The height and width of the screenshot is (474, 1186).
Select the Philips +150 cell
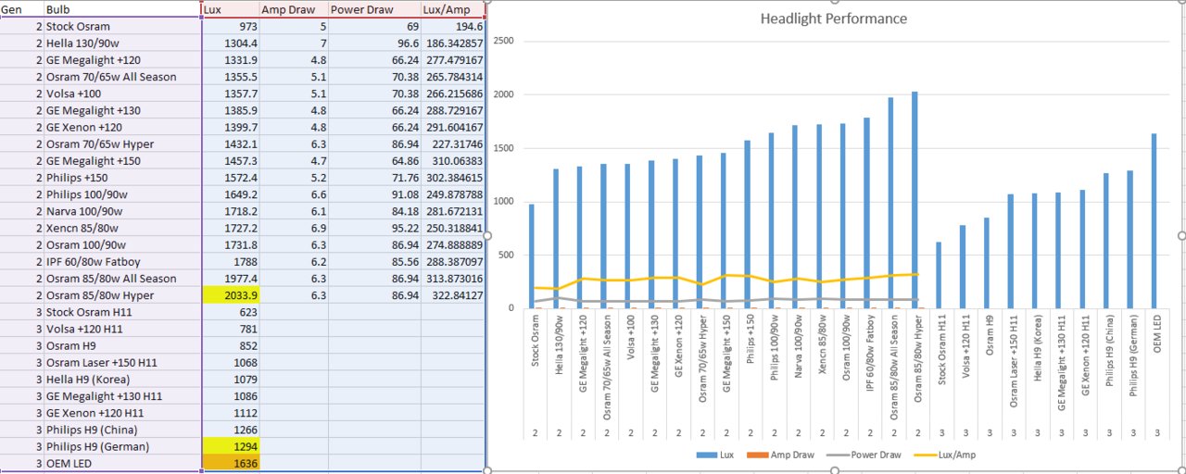(122, 177)
